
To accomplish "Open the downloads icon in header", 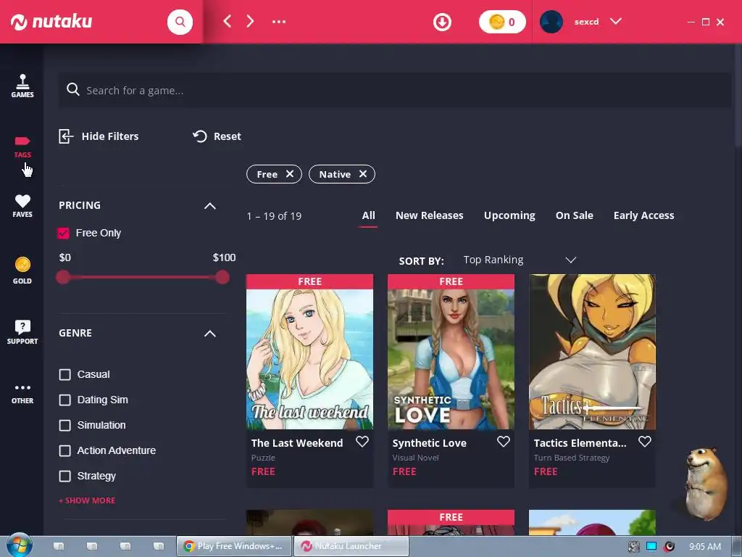I will click(442, 22).
